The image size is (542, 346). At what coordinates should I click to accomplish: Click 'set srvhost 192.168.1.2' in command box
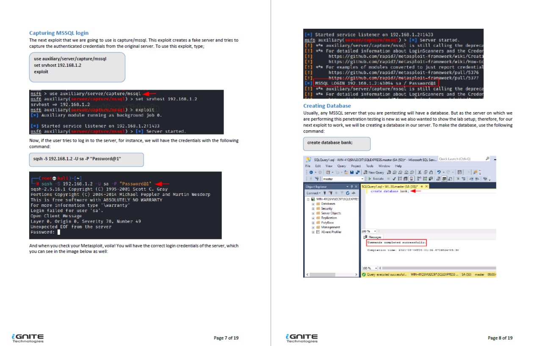point(58,65)
